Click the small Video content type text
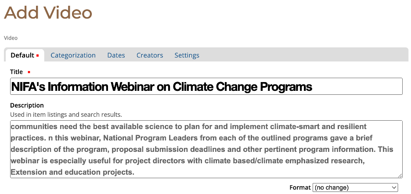Screen dimensions: 411x194 tap(11, 38)
